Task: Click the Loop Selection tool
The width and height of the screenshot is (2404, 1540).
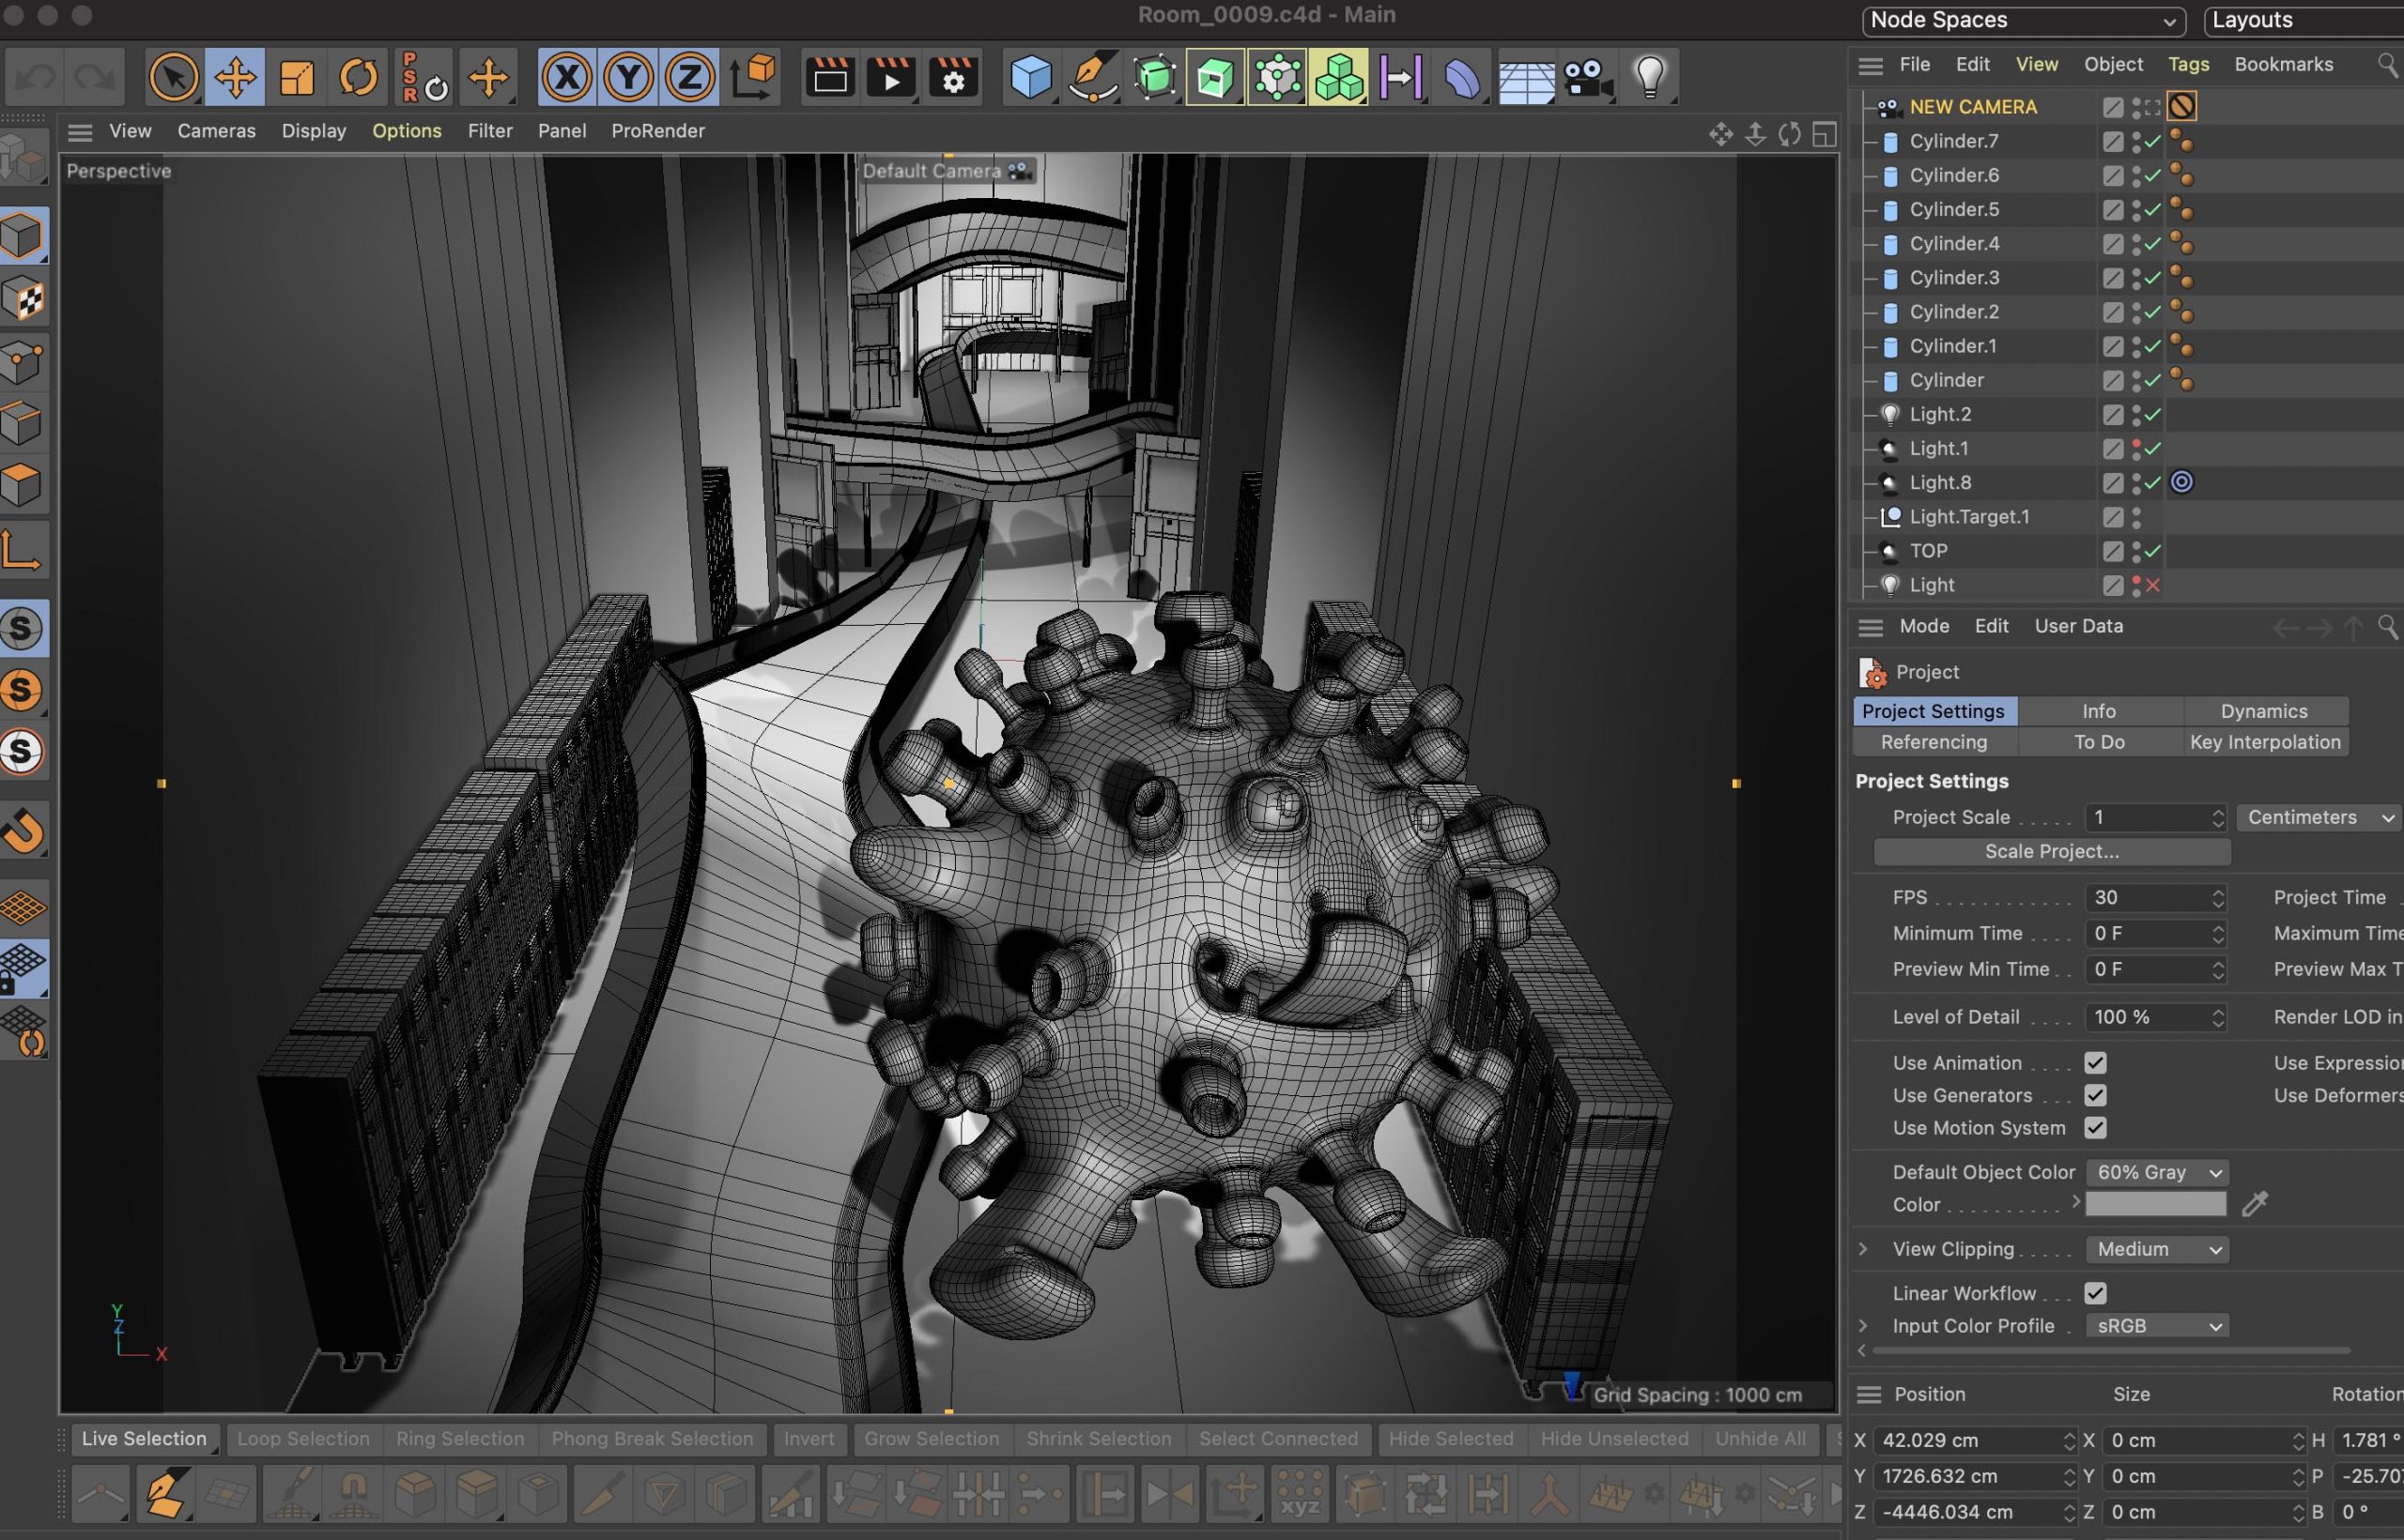Action: pos(301,1437)
